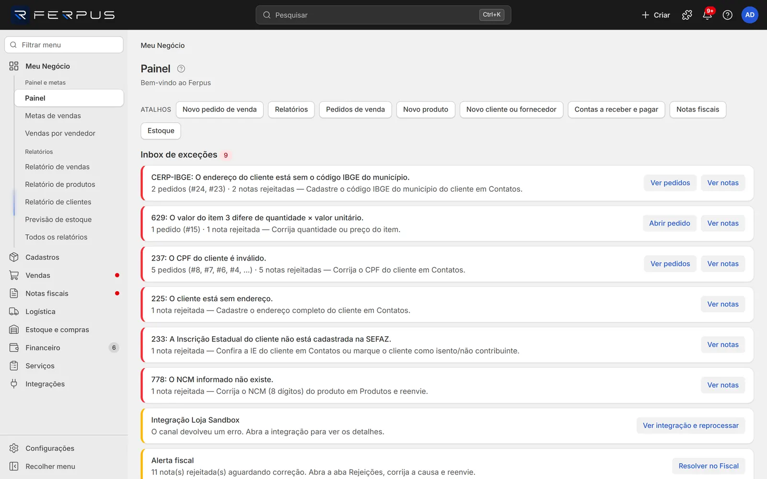The height and width of the screenshot is (479, 767).
Task: Click the Contas a receber e pagar shortcut
Action: 616,110
